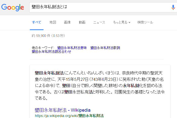The width and height of the screenshot is (177, 118).
Task: Click the 他のキーワード label
Action: 43,48
